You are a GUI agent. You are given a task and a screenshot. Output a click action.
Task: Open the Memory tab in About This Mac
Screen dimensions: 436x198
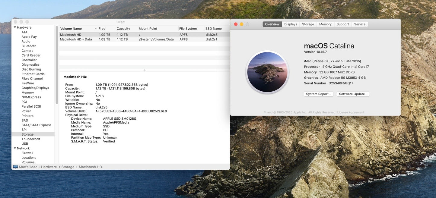[x=325, y=24]
